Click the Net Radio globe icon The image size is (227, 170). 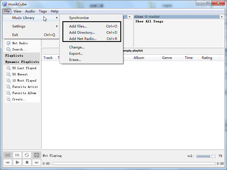[x=9, y=43]
